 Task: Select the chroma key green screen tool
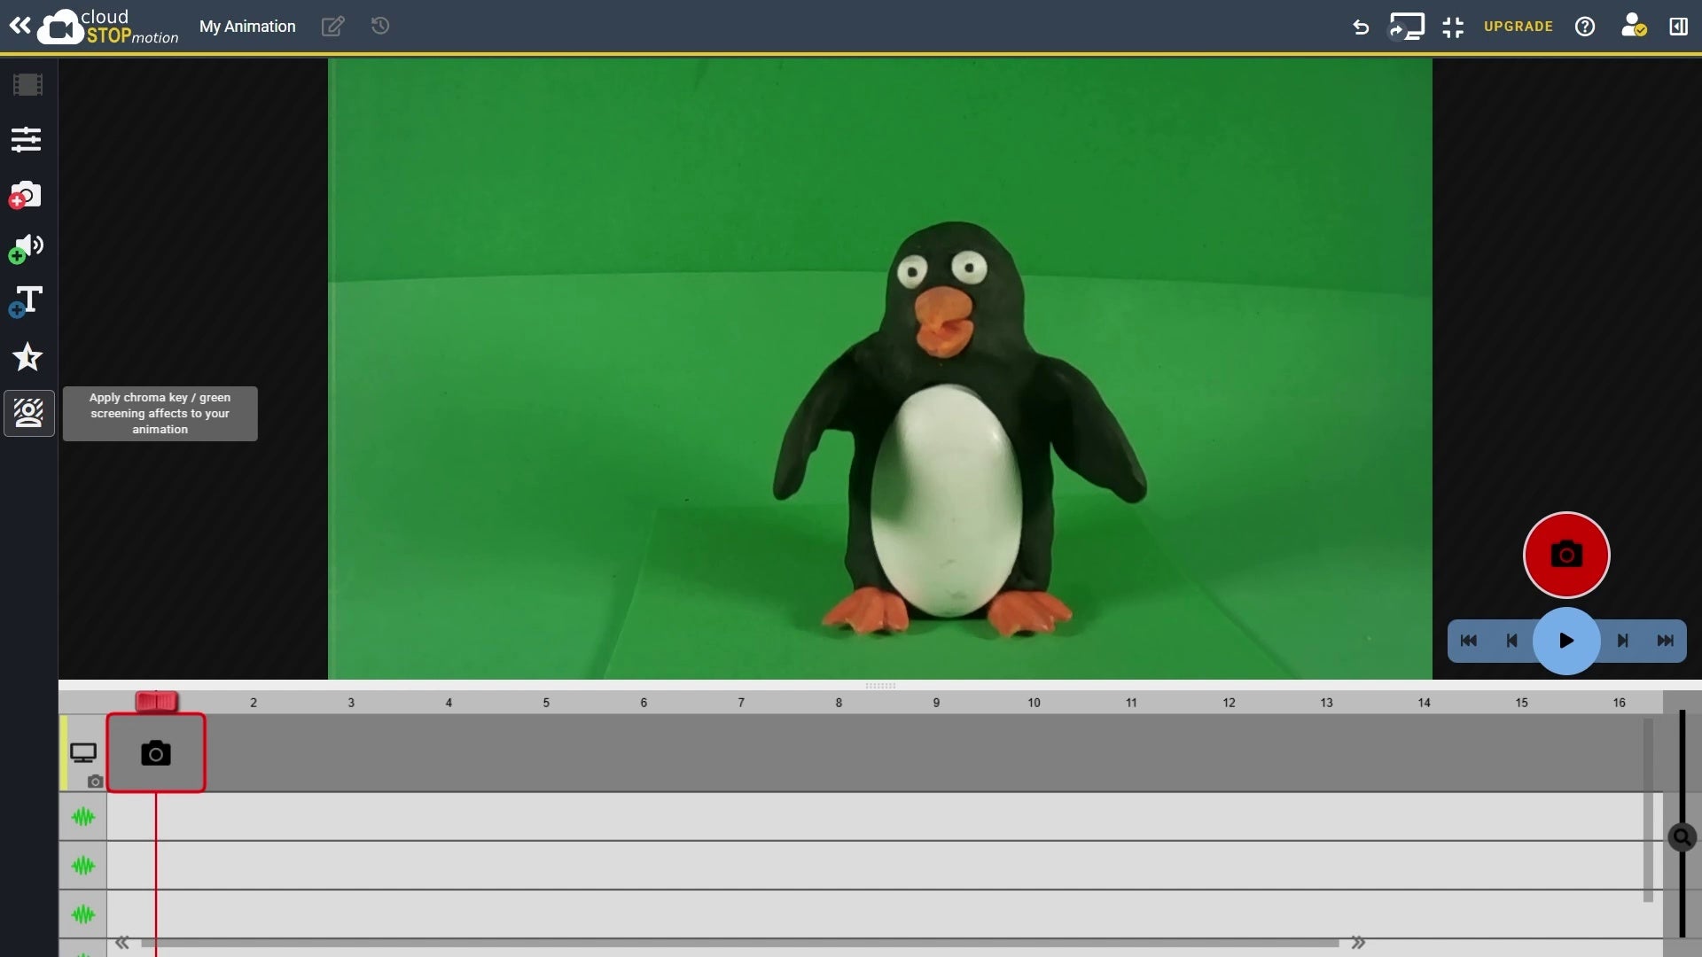click(27, 413)
